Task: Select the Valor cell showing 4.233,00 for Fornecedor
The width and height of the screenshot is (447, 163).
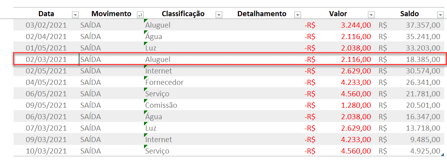Action: tap(338, 82)
